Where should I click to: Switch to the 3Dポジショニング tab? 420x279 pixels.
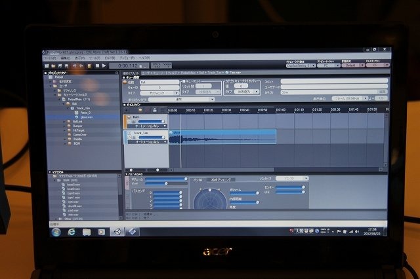[x=221, y=180]
